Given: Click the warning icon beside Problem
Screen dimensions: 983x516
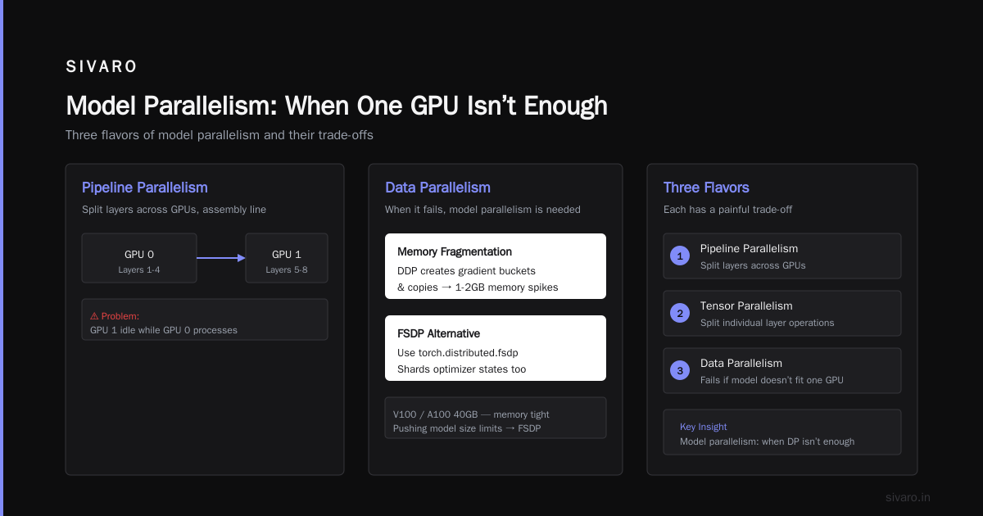Looking at the screenshot, I should pyautogui.click(x=94, y=315).
